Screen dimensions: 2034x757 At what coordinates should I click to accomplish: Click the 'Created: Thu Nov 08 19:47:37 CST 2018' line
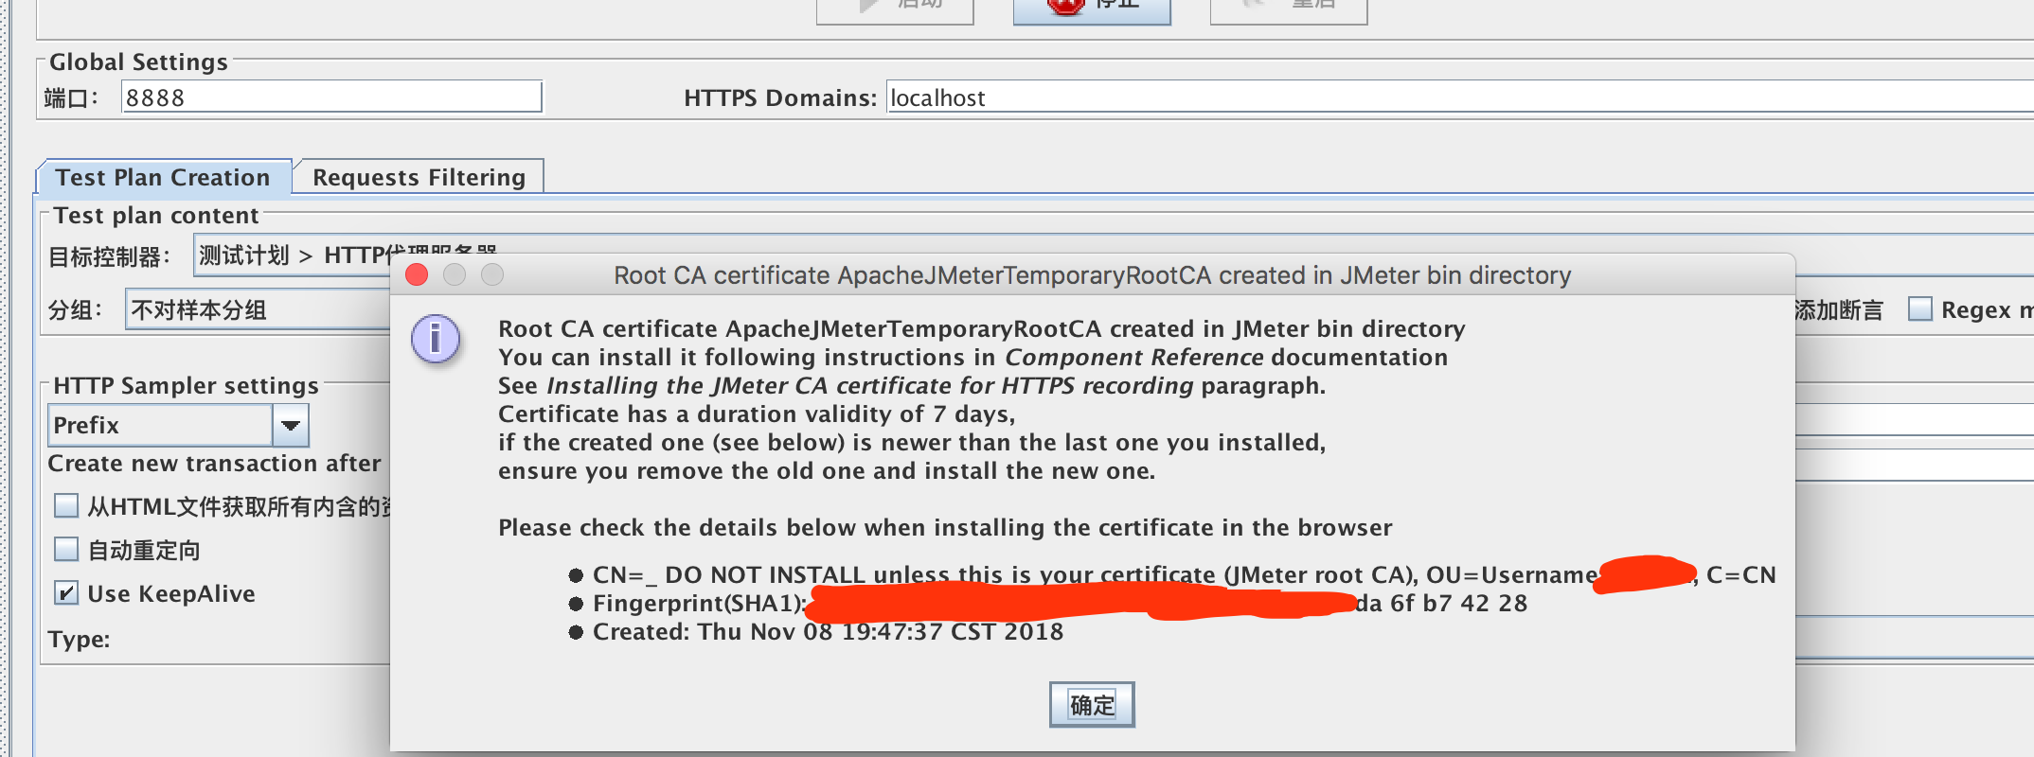click(829, 631)
